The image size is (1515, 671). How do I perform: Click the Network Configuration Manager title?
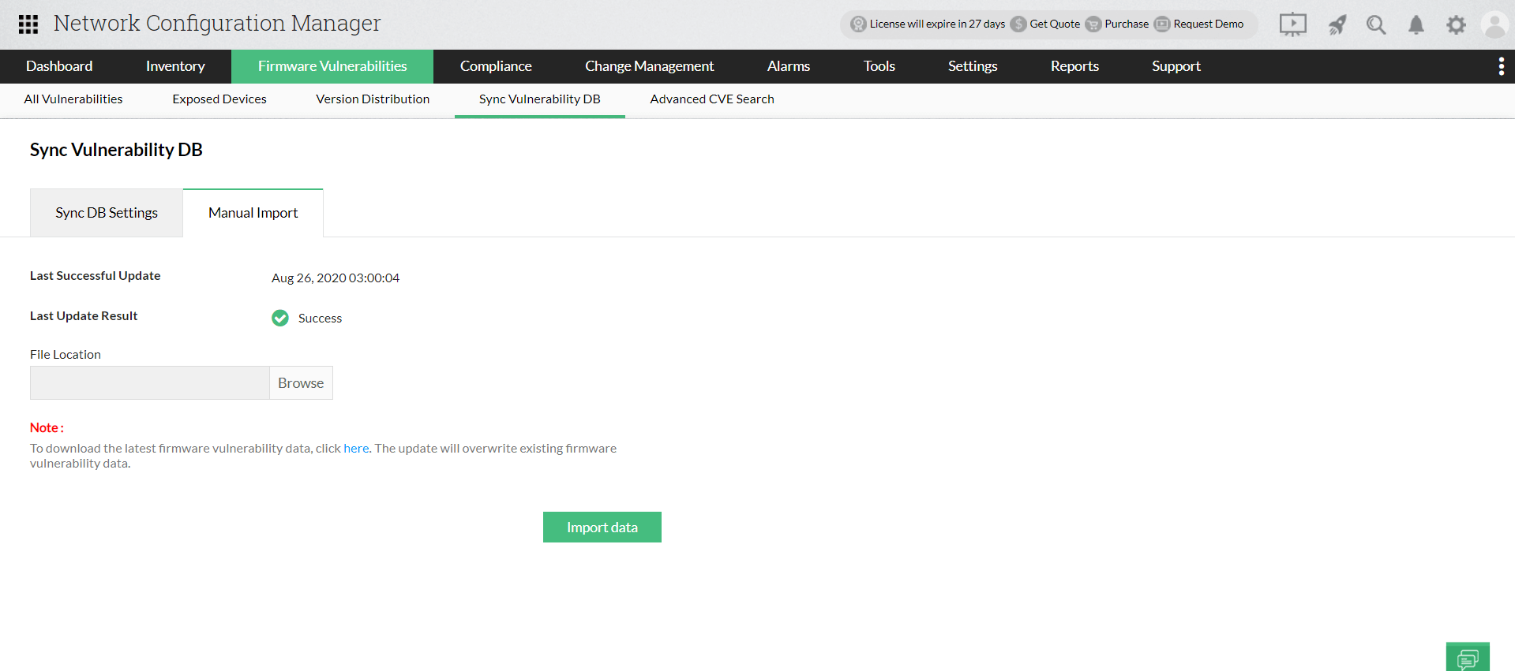217,24
